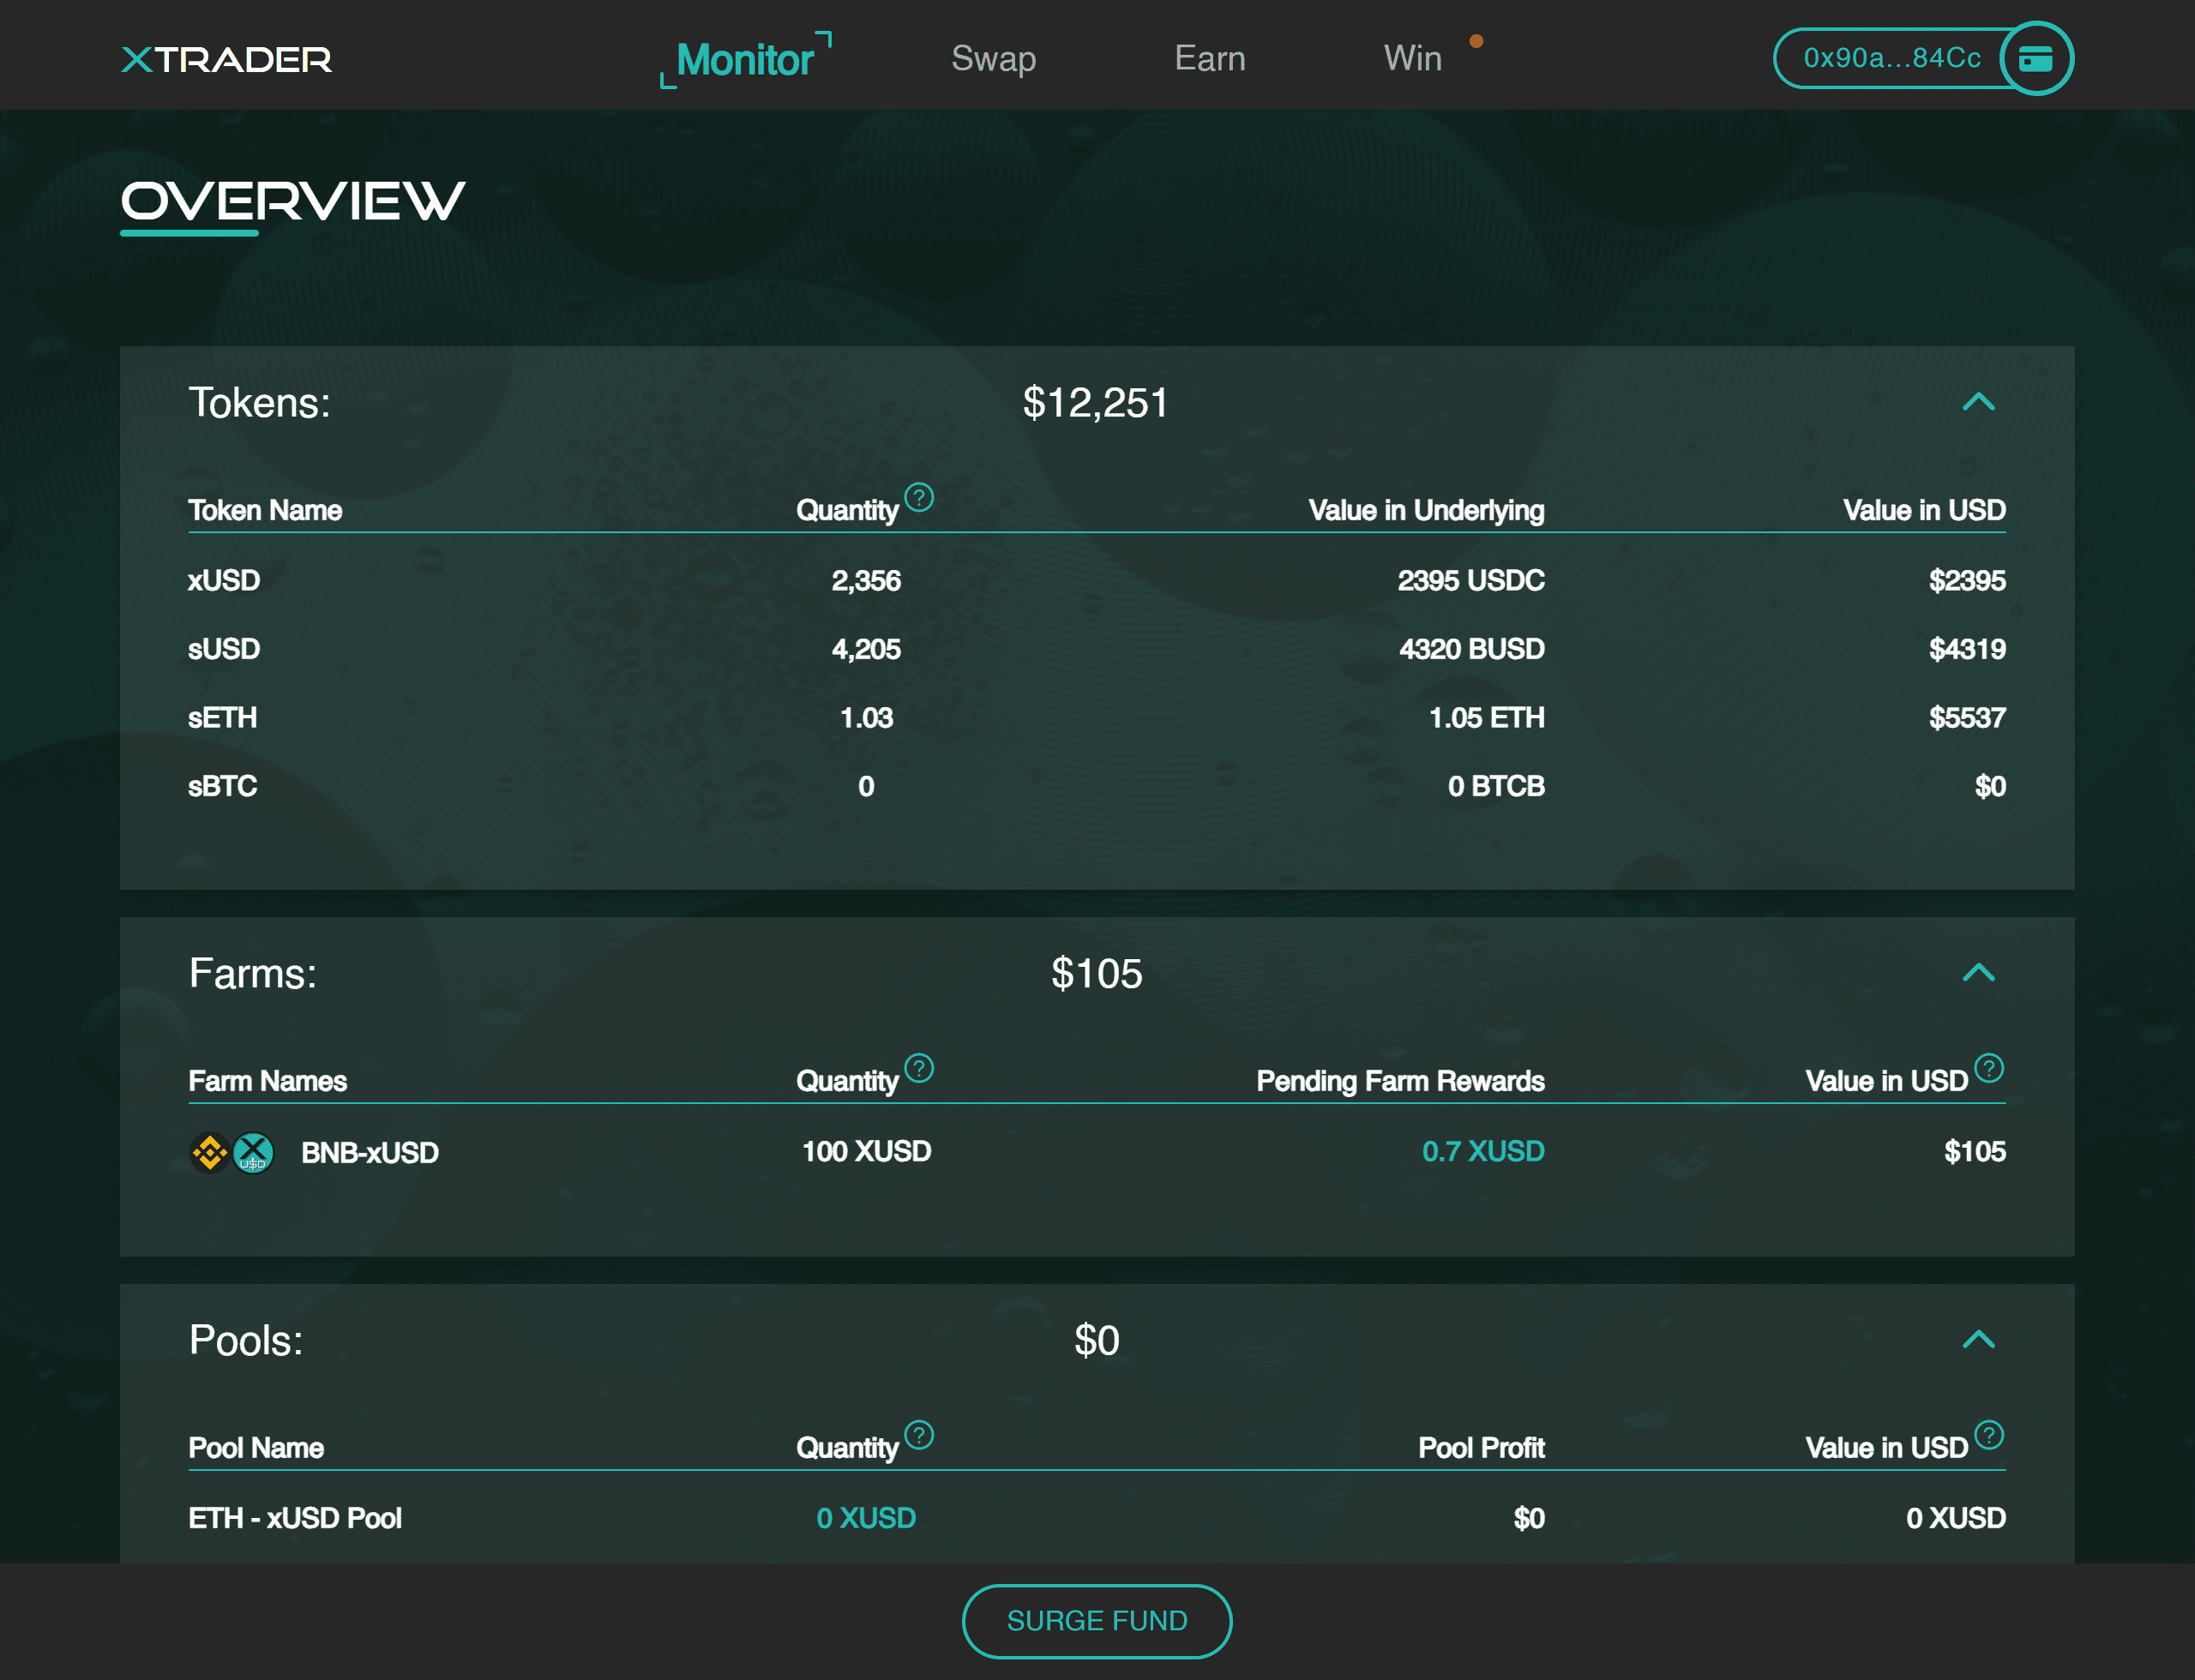The image size is (2195, 1680).
Task: Click the 4,205 sUSD quantity
Action: tap(865, 649)
